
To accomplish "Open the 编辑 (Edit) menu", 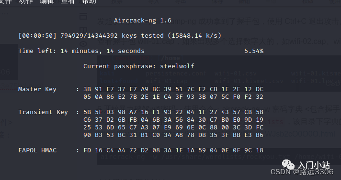I will [x=47, y=2].
